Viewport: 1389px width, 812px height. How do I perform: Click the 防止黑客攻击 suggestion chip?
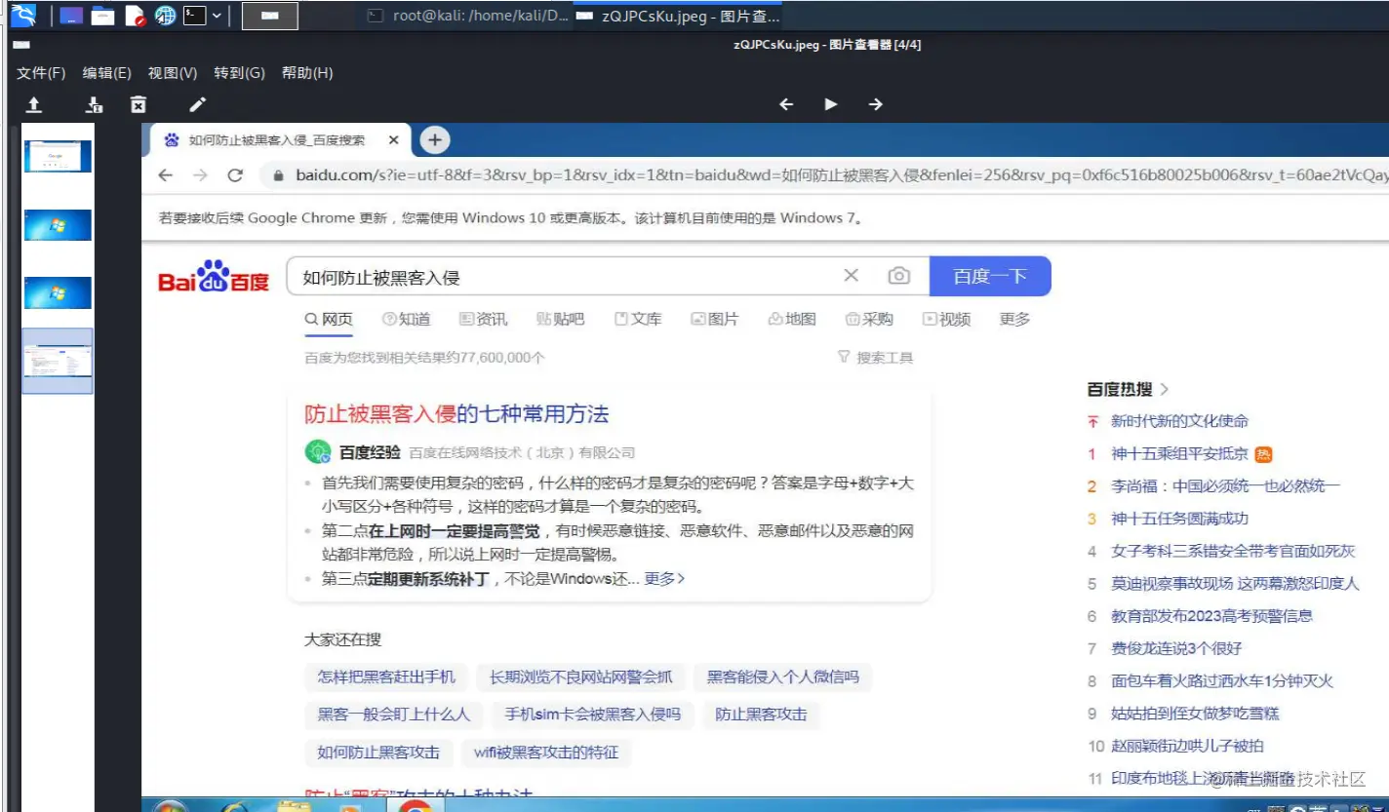point(761,715)
